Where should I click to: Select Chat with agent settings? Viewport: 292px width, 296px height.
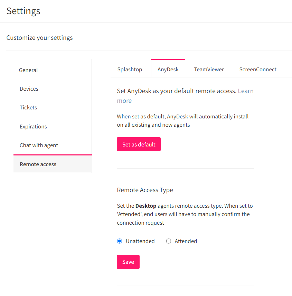(x=39, y=145)
